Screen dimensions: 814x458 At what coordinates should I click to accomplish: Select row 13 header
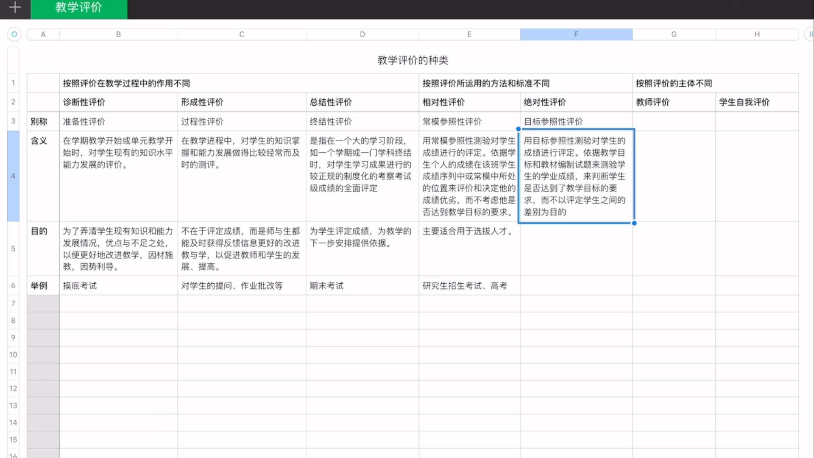coord(13,405)
